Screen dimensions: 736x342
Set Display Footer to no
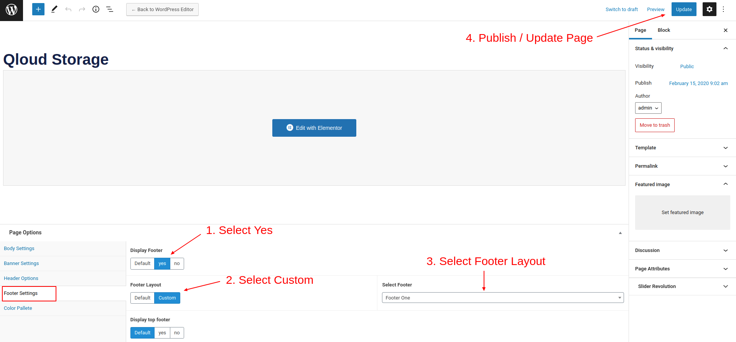pyautogui.click(x=177, y=263)
